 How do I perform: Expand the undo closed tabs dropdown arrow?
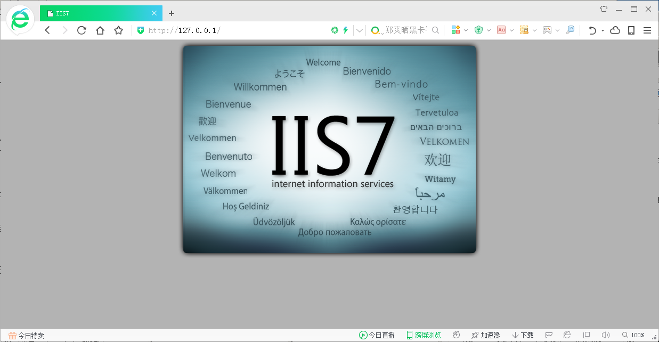tap(603, 30)
